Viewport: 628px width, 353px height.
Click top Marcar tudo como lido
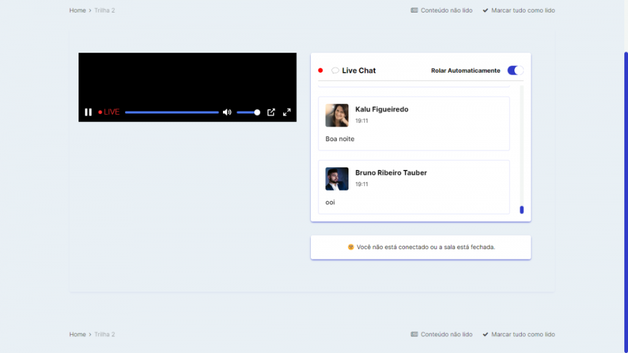click(519, 11)
